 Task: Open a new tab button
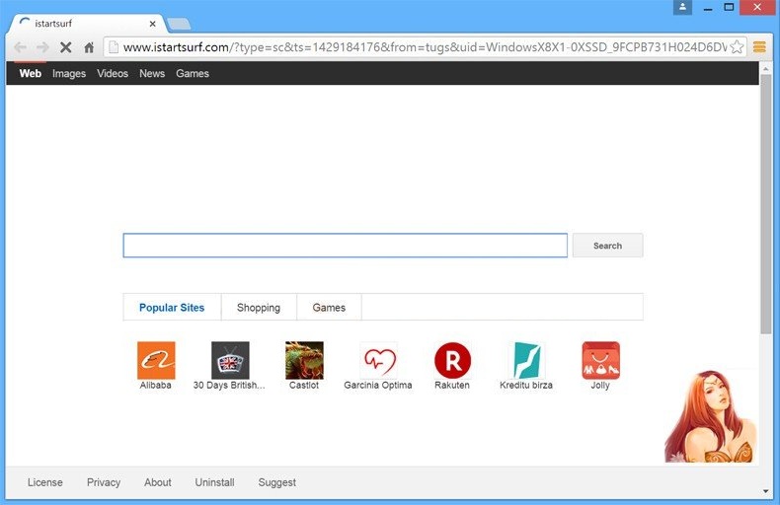click(179, 24)
